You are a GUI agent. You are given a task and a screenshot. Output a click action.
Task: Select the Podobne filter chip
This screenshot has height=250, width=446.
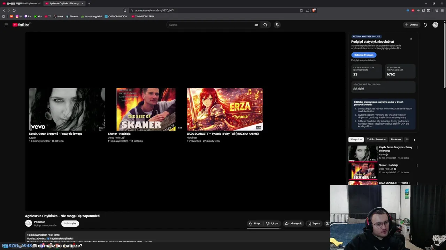(395, 140)
